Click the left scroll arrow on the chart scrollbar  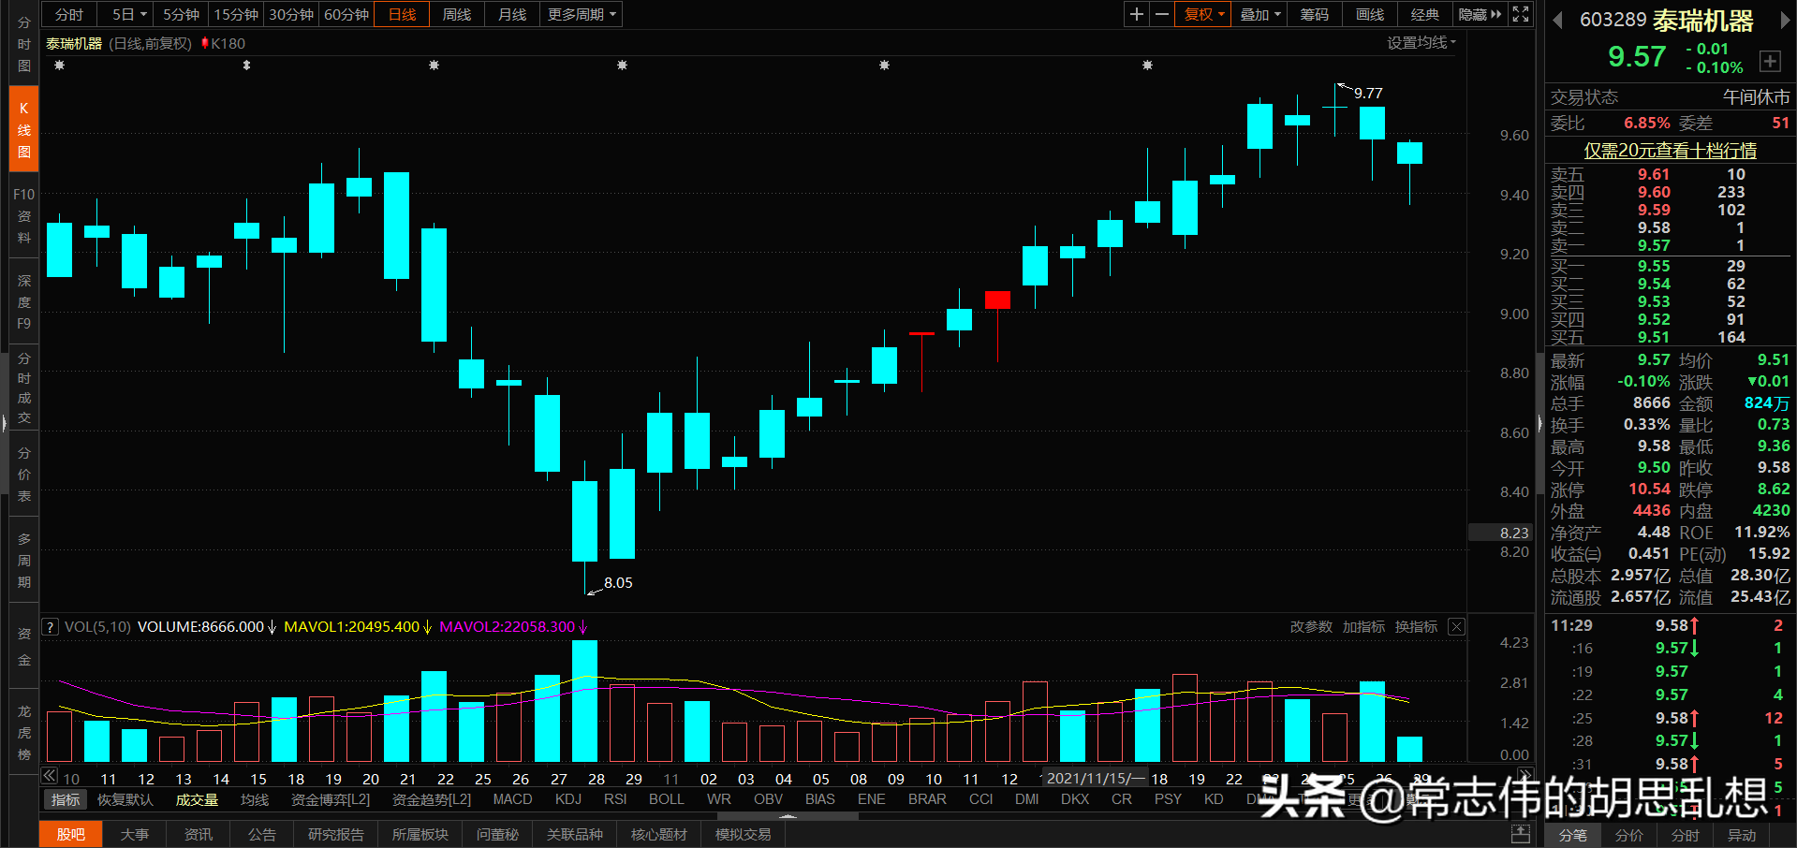(49, 775)
